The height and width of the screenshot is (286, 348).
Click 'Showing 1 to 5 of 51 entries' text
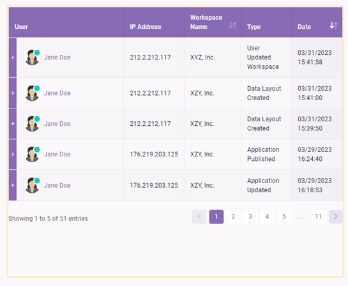click(x=48, y=218)
